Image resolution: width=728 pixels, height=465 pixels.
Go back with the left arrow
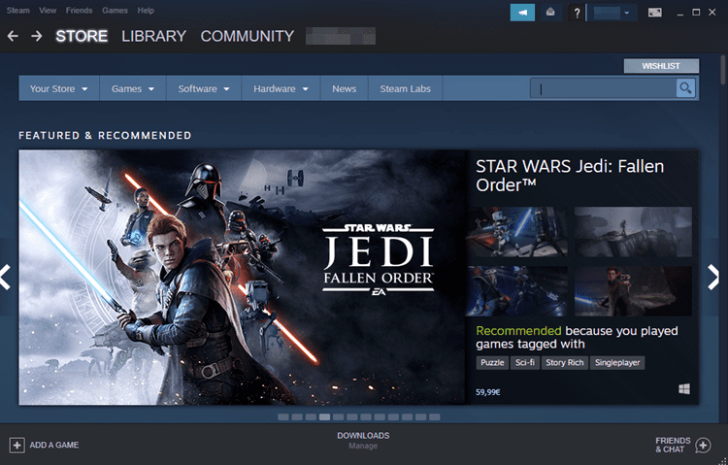[13, 36]
